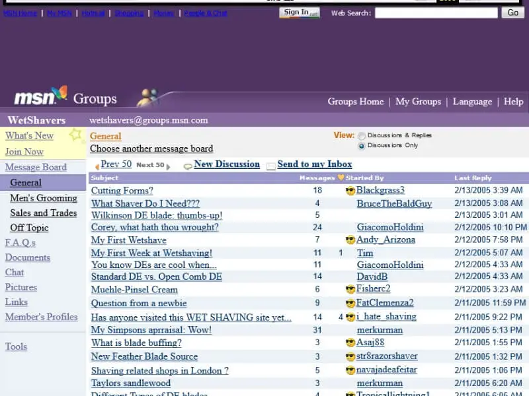Click the Join Now link
529x396 pixels.
(24, 152)
